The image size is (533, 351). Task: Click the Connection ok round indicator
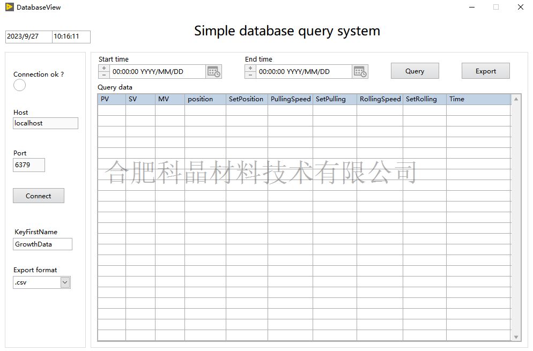(20, 85)
